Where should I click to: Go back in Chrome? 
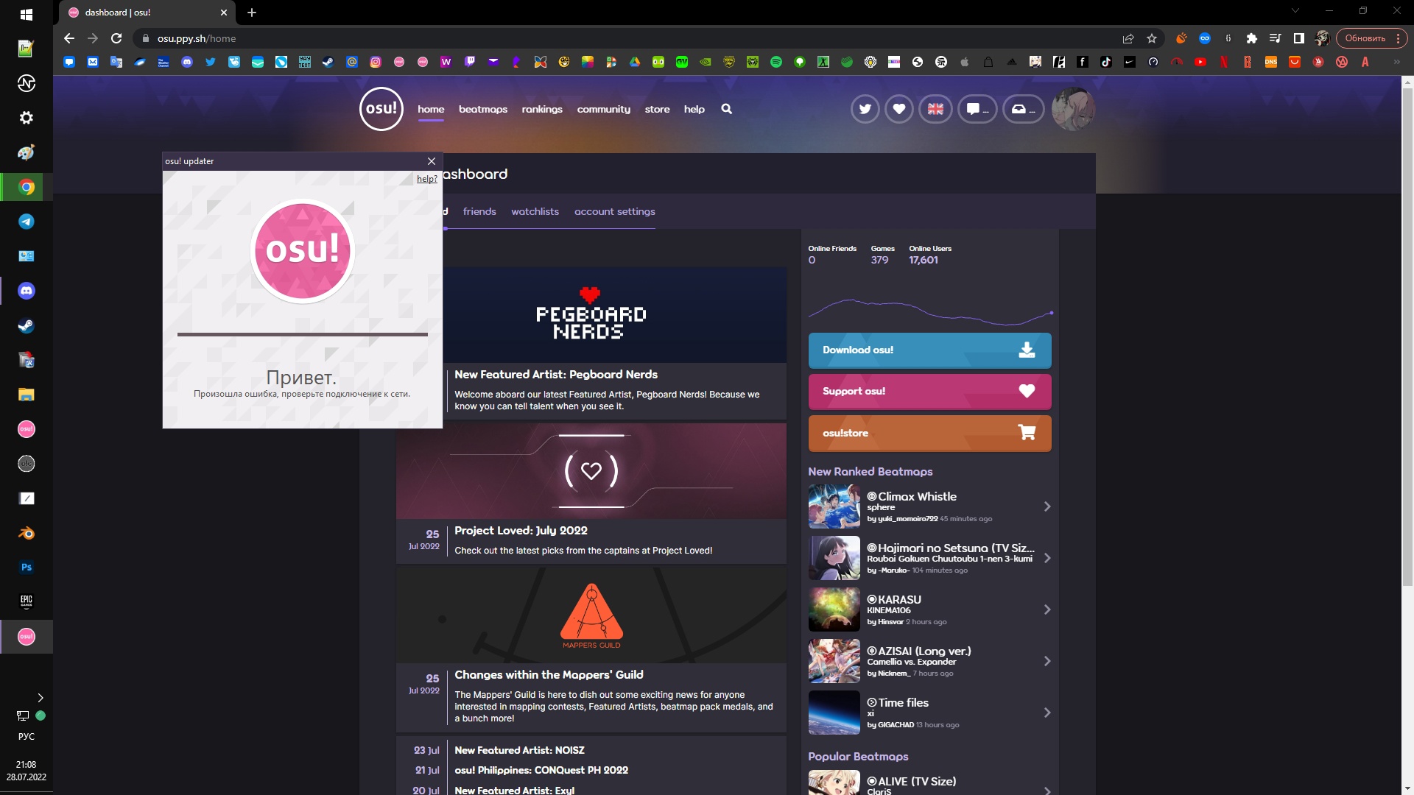click(x=69, y=38)
